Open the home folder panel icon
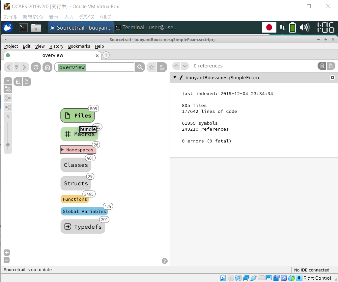Viewport: 338px width, 282px height. click(x=36, y=28)
